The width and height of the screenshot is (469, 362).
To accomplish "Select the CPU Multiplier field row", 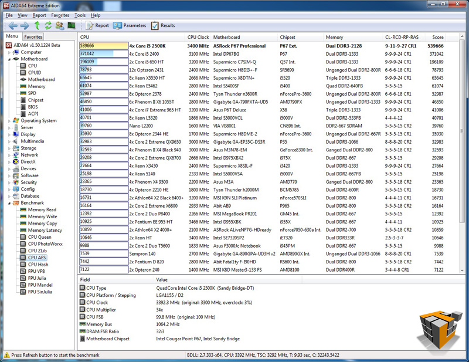I will [192, 310].
